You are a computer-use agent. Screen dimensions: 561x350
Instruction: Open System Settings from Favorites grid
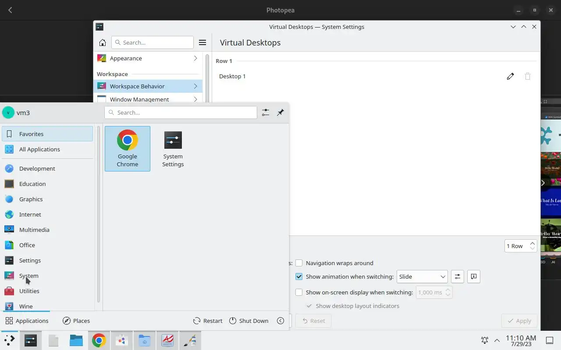[173, 149]
